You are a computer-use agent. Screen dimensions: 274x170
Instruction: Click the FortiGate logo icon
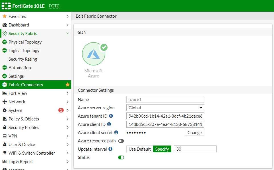pos(6,6)
